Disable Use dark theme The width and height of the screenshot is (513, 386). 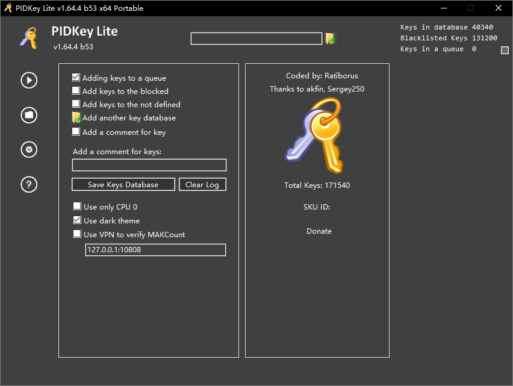(76, 220)
